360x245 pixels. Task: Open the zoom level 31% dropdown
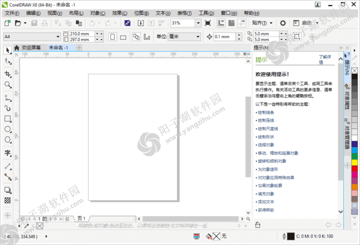pos(198,23)
